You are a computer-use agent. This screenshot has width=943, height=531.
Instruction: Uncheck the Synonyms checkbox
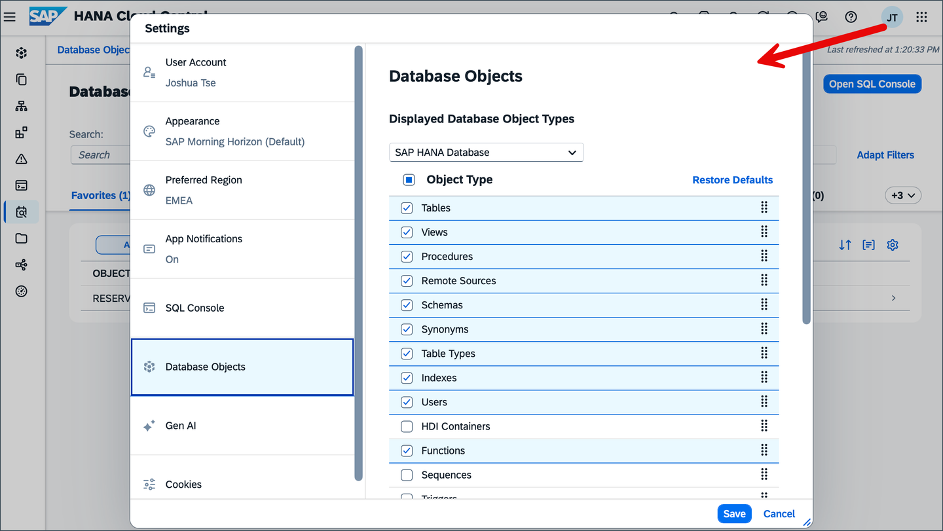[x=407, y=329]
